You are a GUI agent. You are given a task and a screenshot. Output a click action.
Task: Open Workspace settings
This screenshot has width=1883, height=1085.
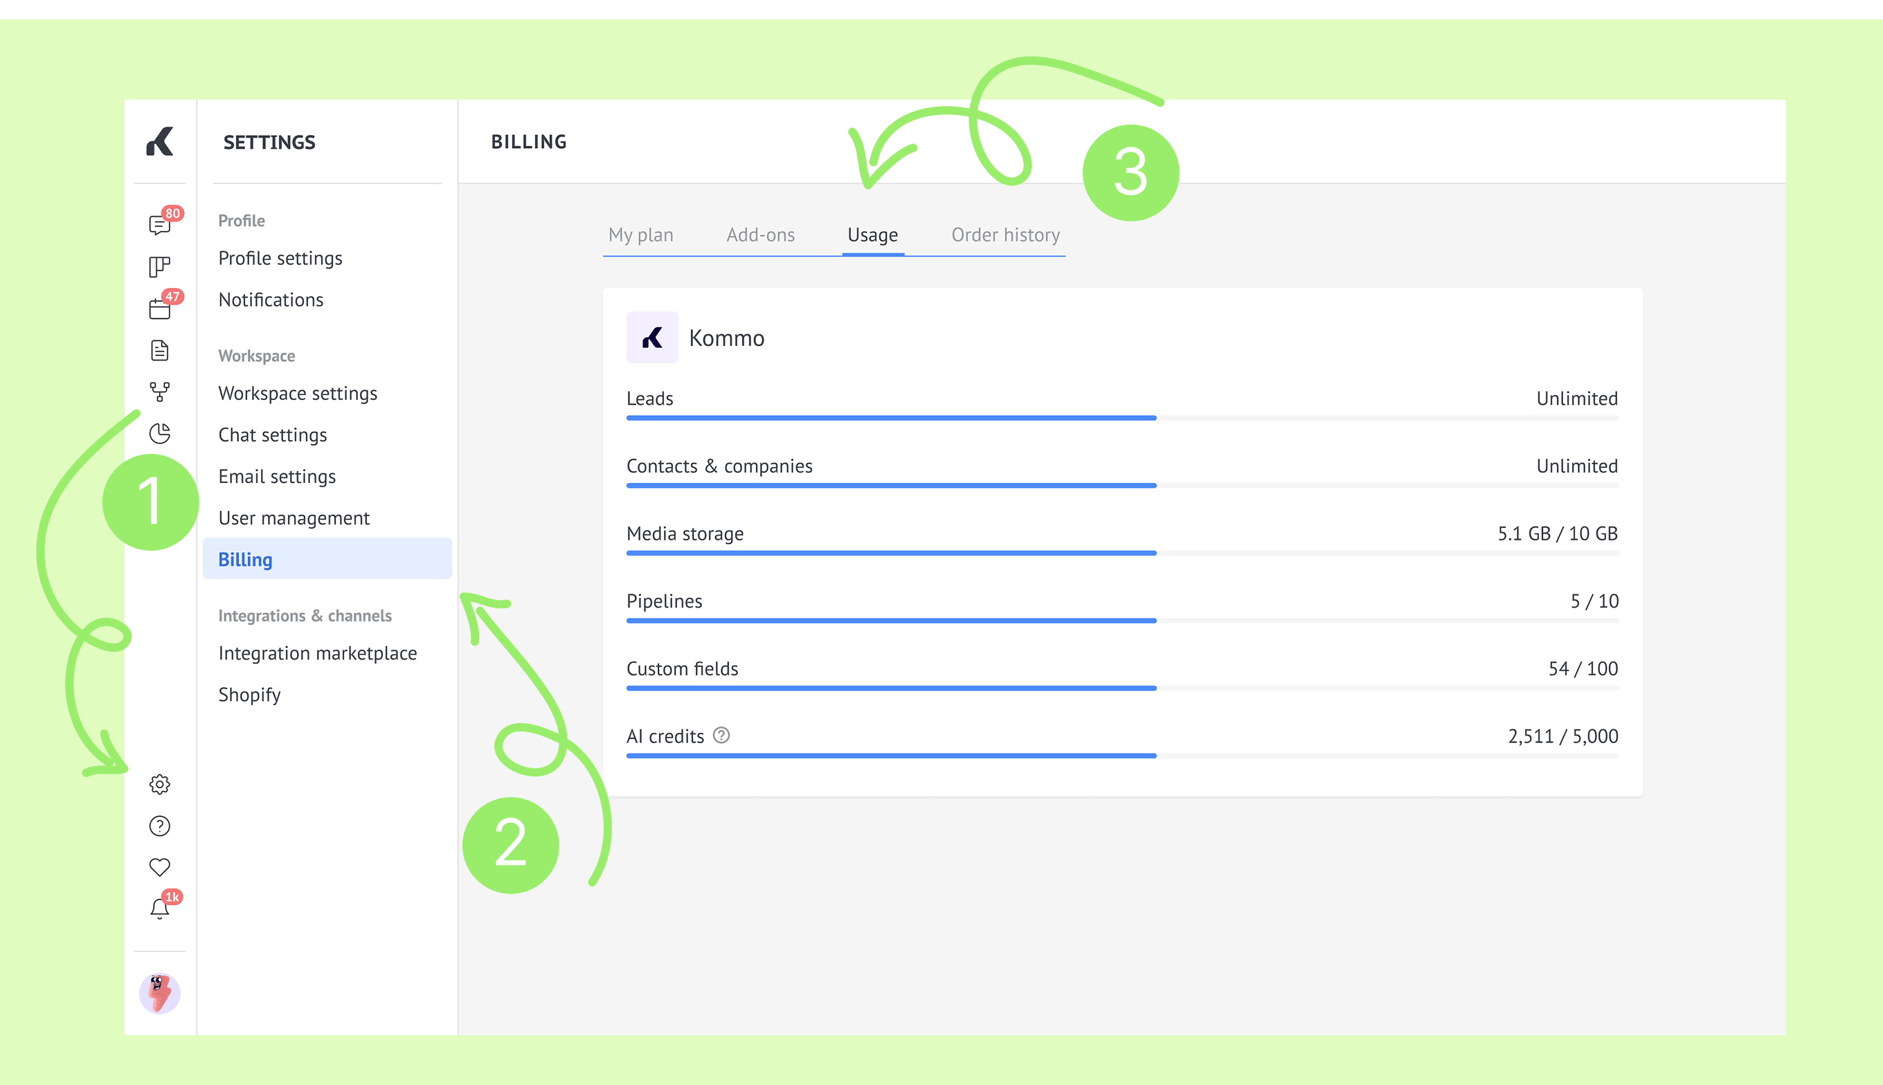click(x=298, y=394)
